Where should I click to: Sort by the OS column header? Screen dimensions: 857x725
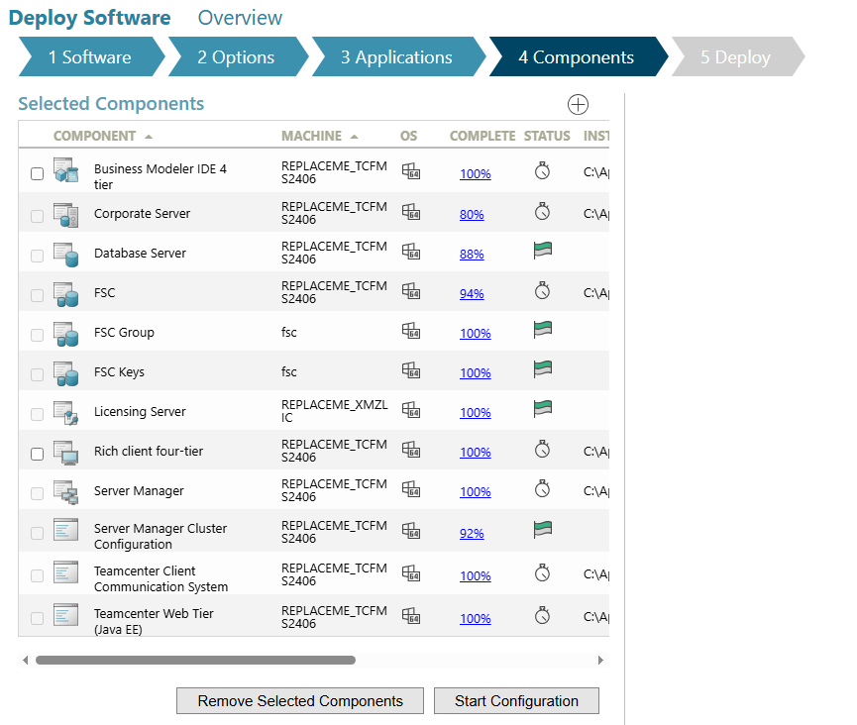409,136
